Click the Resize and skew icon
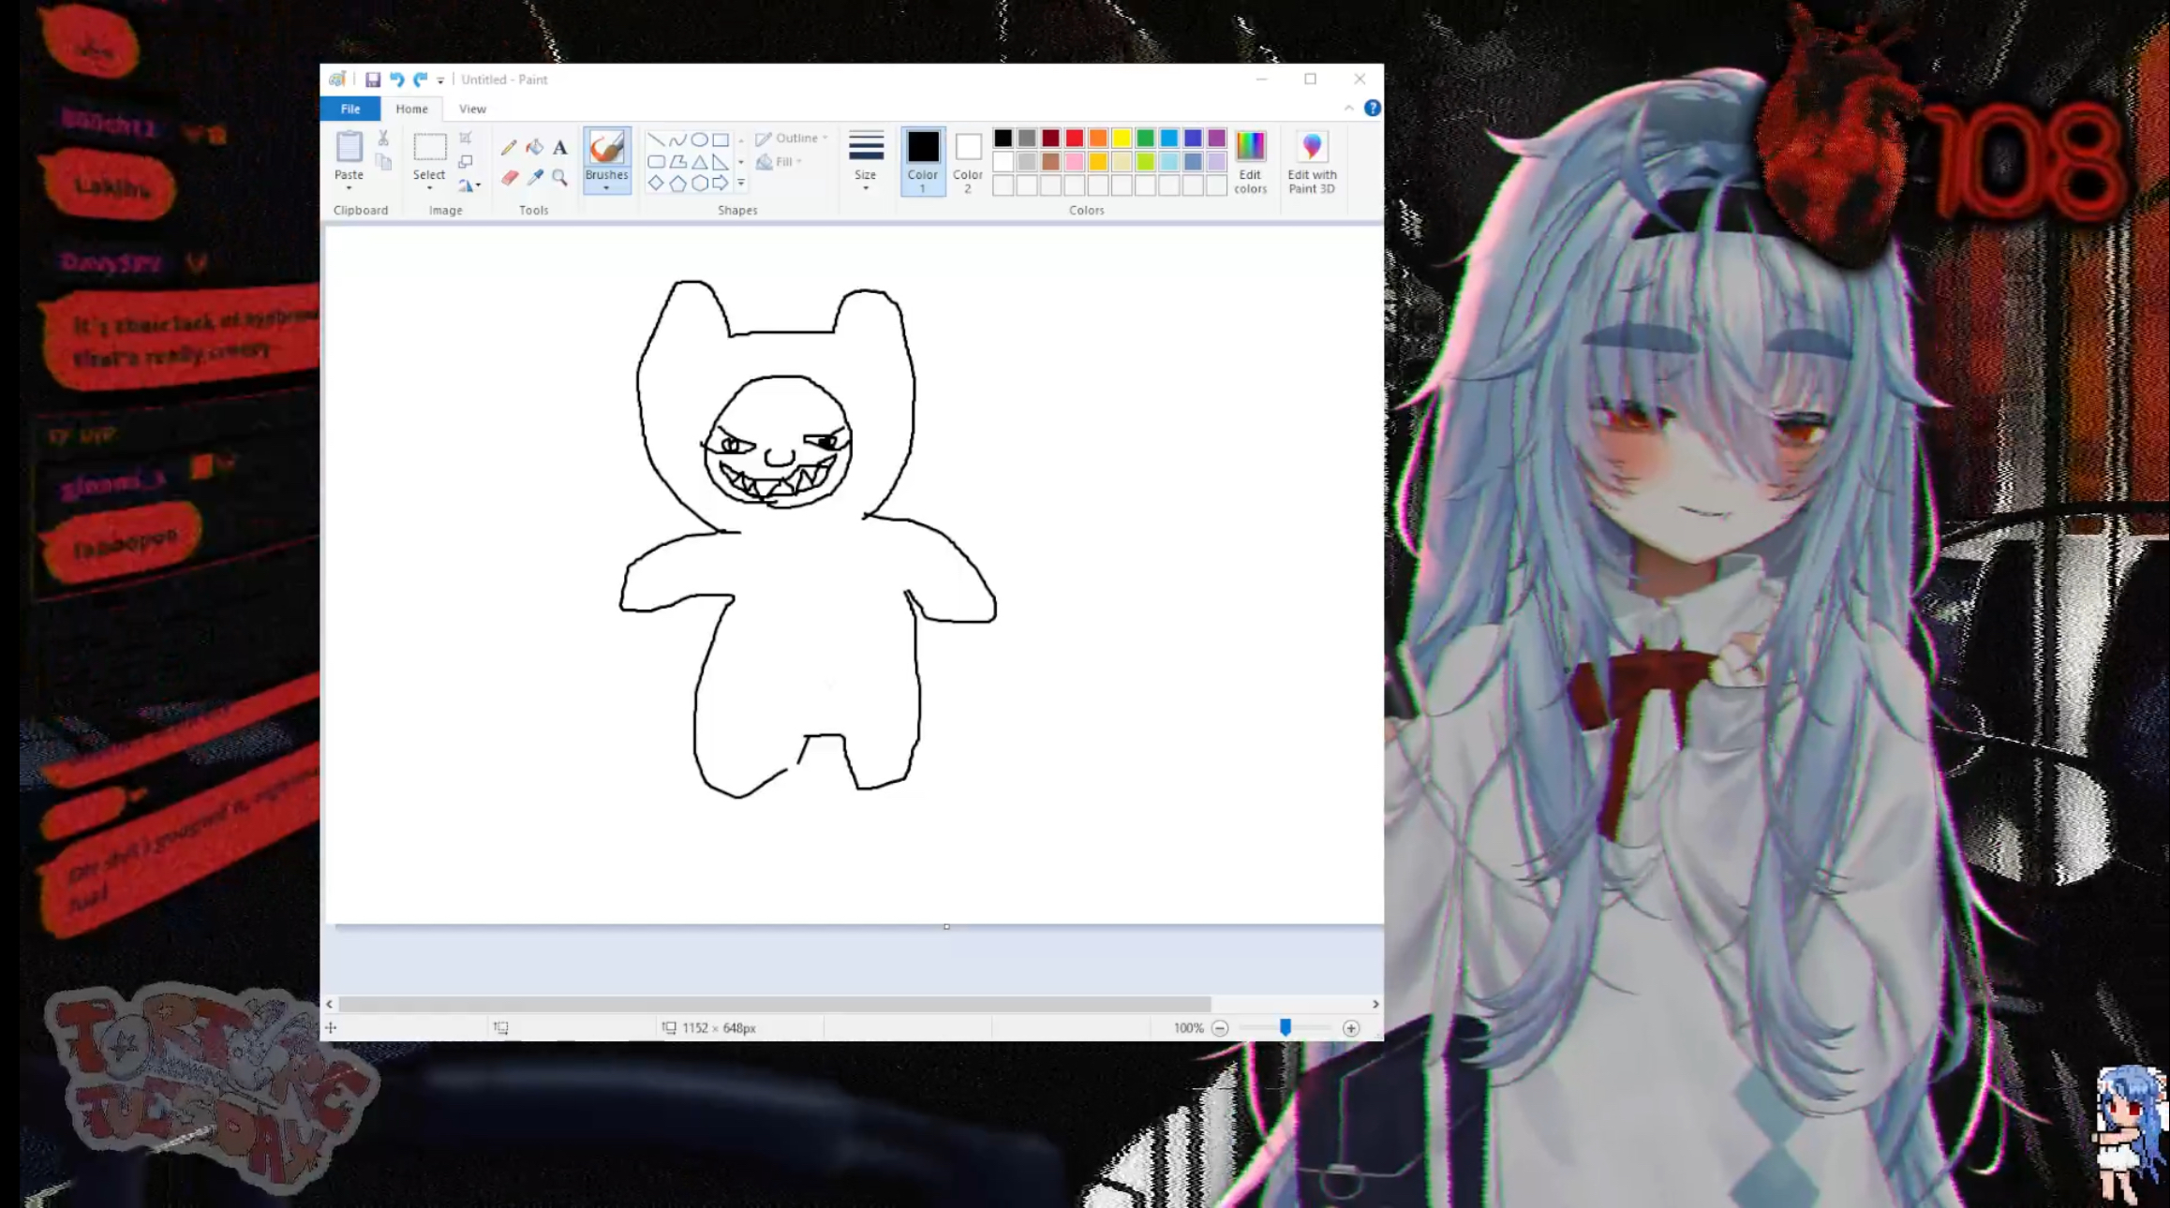Viewport: 2170px width, 1208px height. (466, 161)
